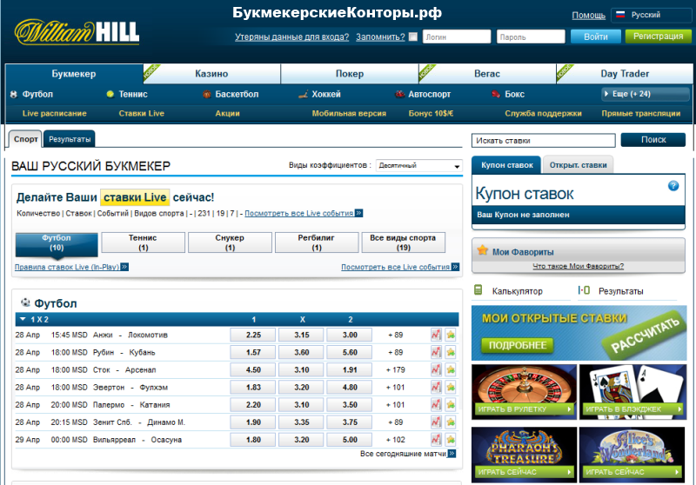696x485 pixels.
Task: Click the Результаты score icon in sidebar
Action: click(584, 290)
